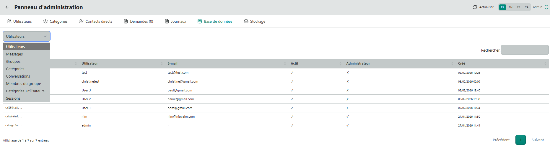Switch language to EN
The height and width of the screenshot is (151, 550).
510,7
